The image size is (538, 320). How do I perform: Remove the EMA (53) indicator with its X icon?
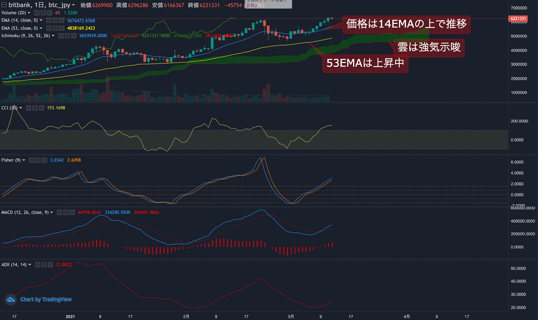click(x=62, y=28)
